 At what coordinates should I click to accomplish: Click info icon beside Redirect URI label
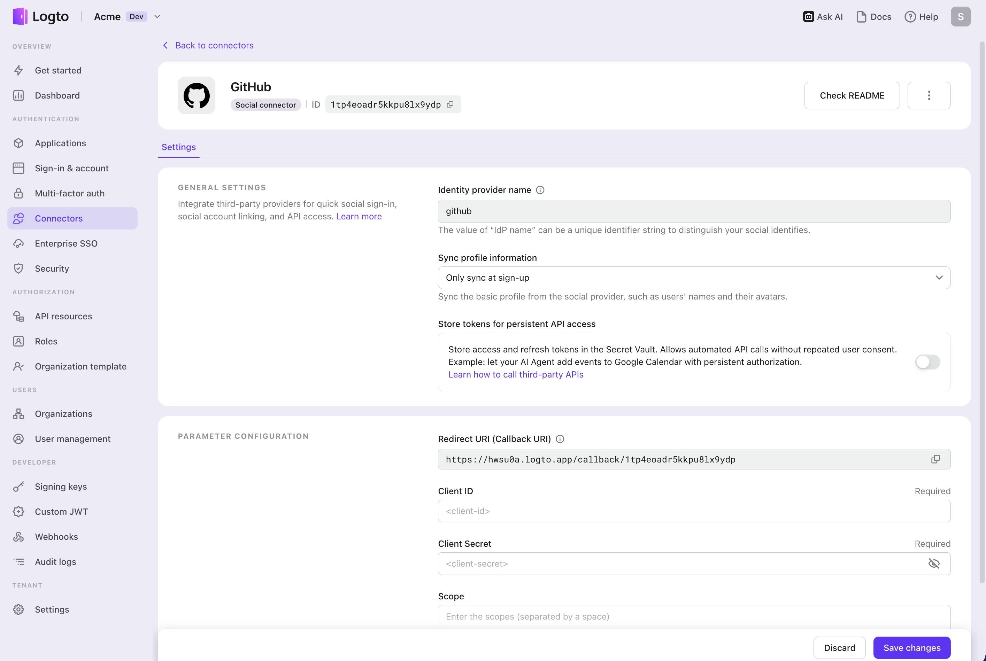click(x=560, y=439)
